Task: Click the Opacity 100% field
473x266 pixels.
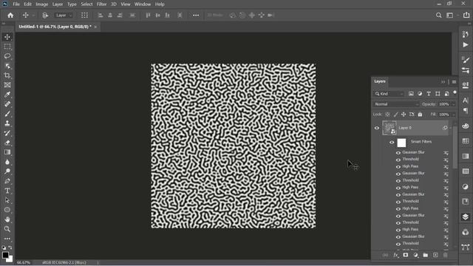Action: point(444,104)
